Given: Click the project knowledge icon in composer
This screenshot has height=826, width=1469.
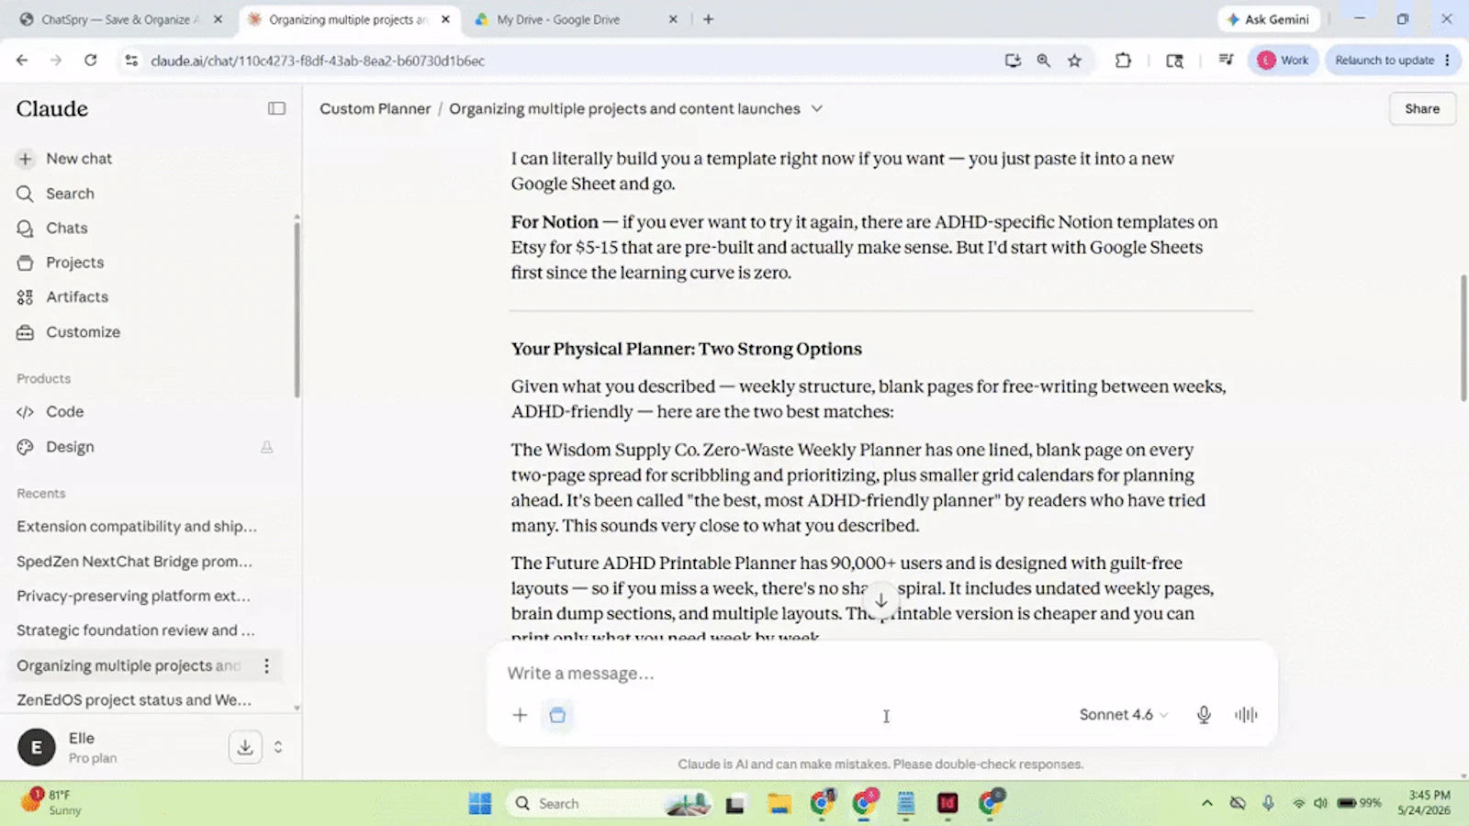Looking at the screenshot, I should (x=557, y=715).
